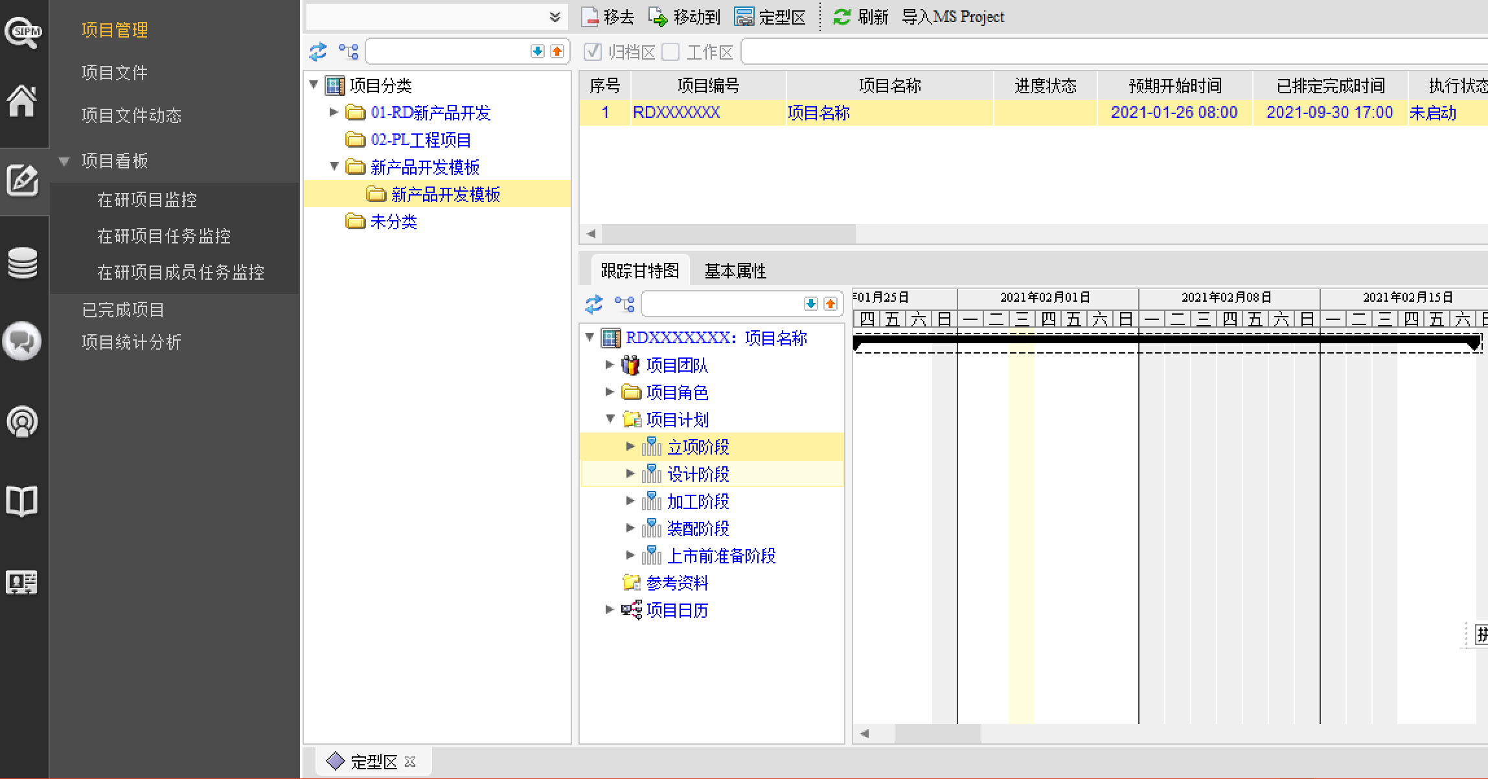
Task: Click the Gantt chart horizontal scrollbar thumb
Action: [937, 734]
